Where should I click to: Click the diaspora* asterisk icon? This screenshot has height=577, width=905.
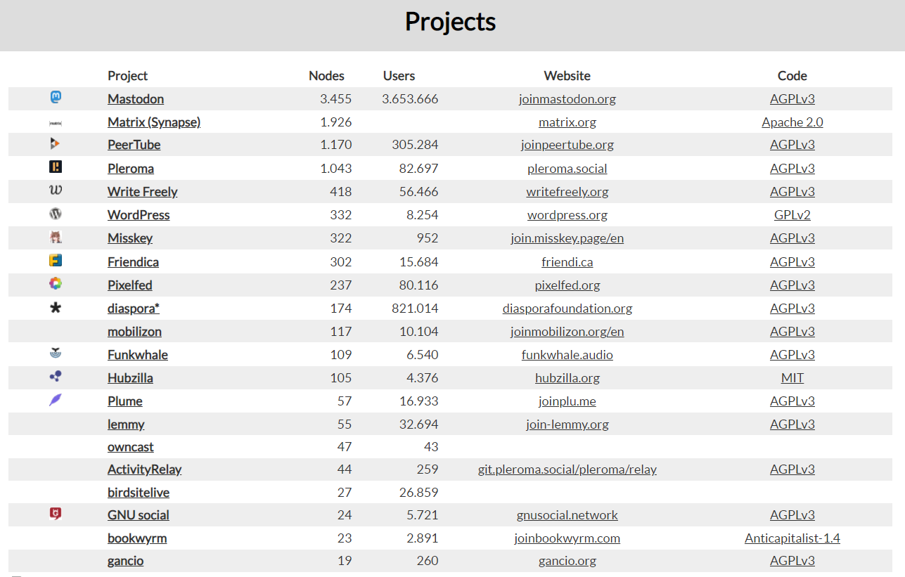tap(56, 307)
